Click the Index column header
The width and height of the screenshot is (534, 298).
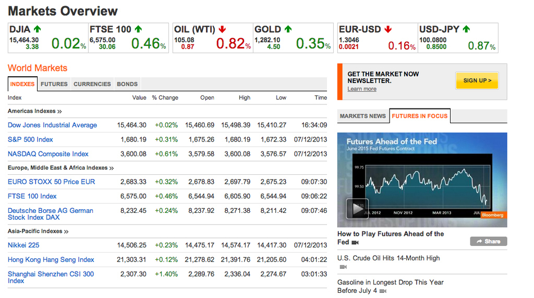[15, 98]
